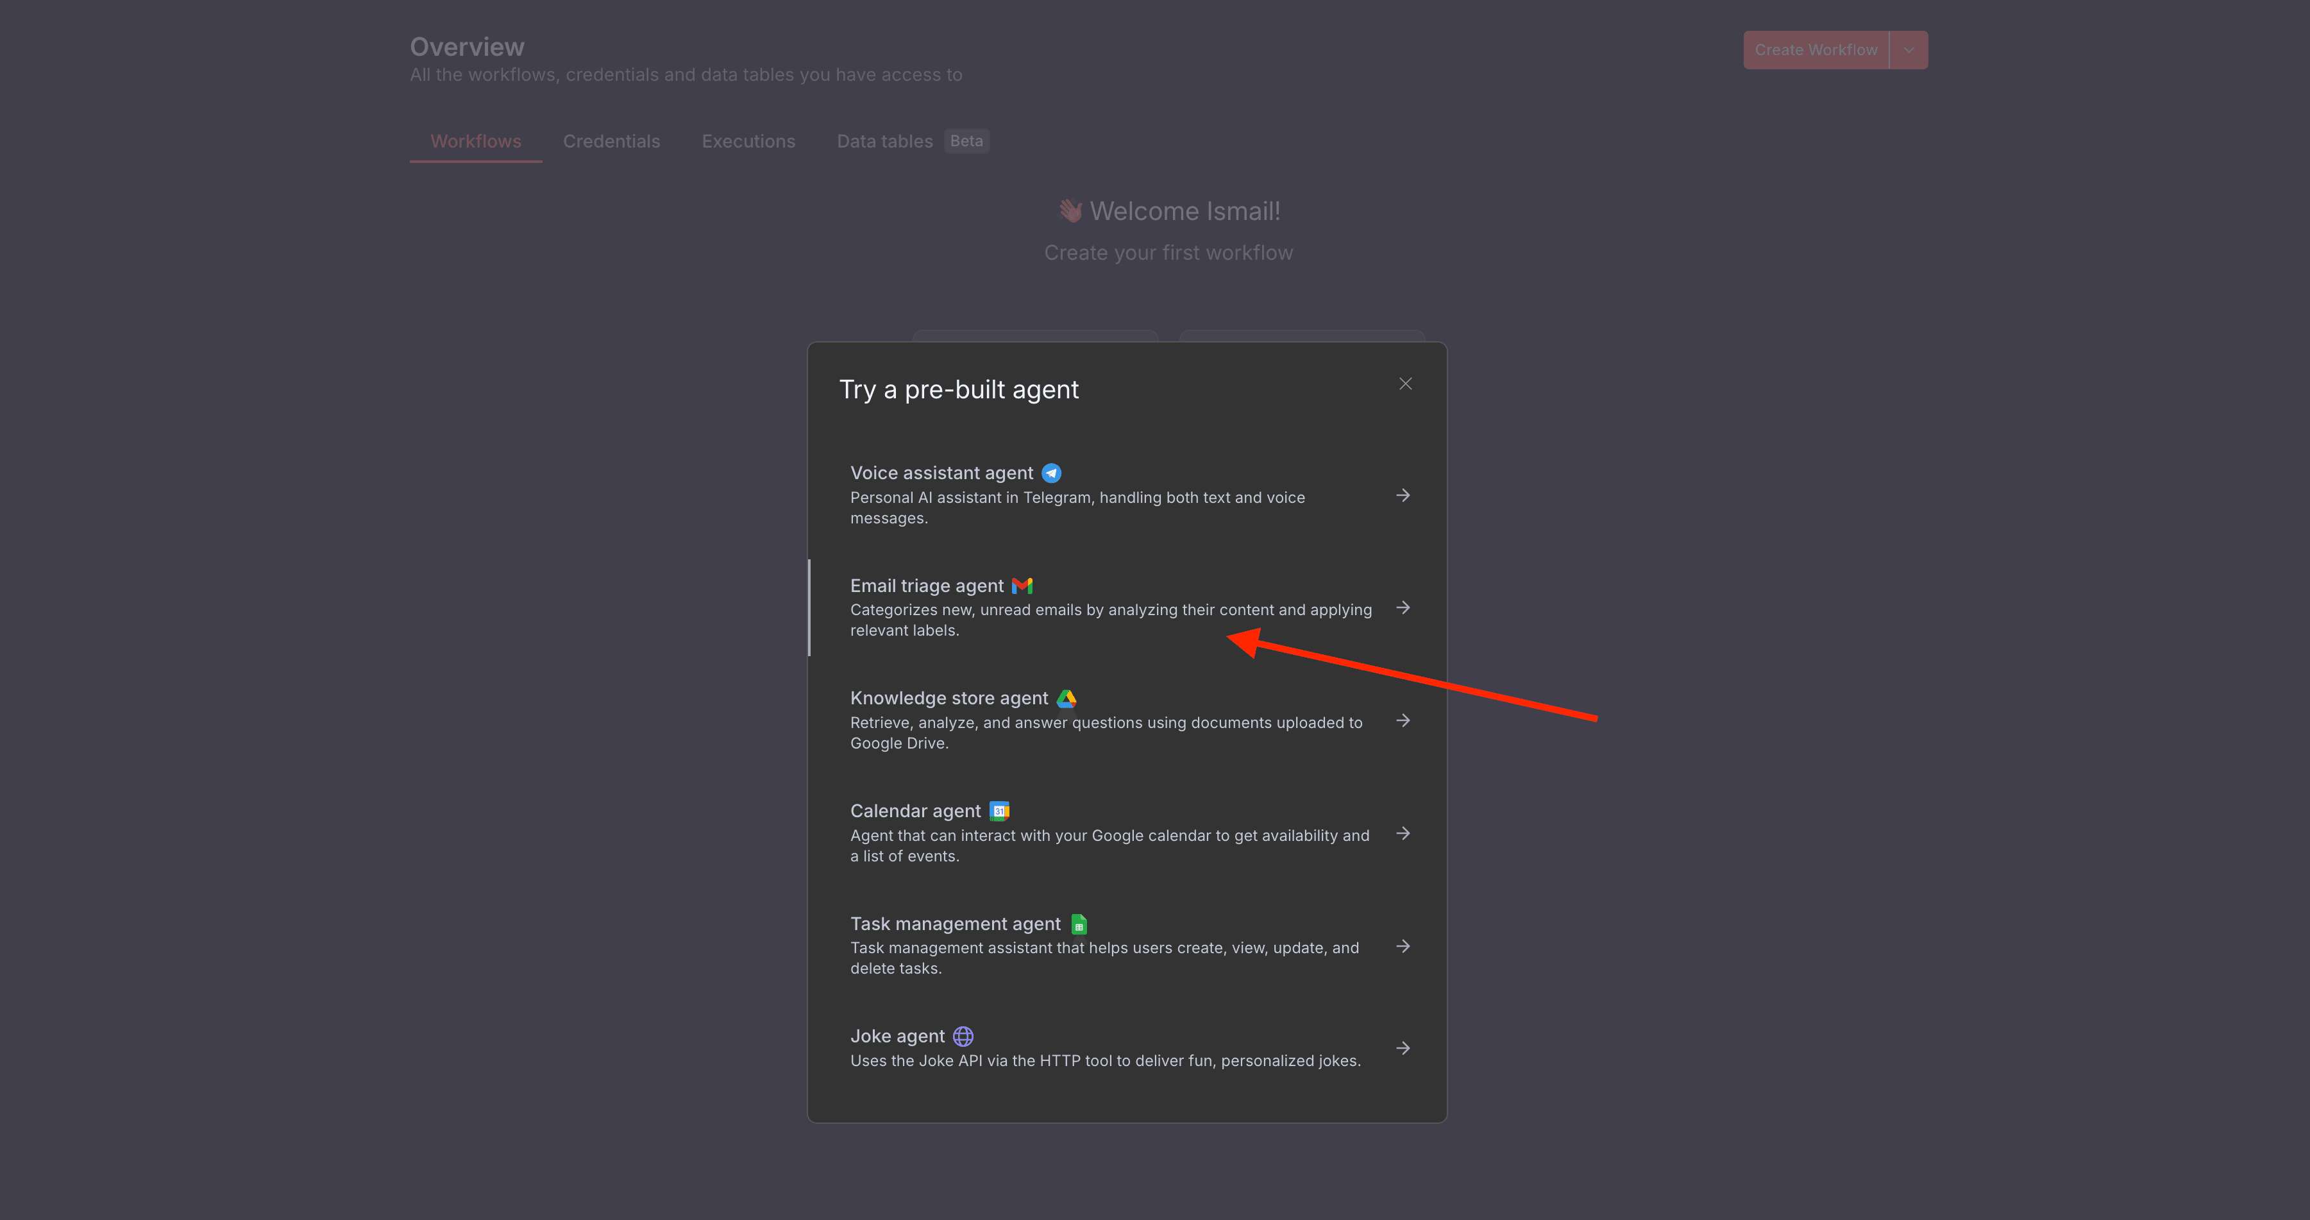Open Voice assistant agent via its arrow icon

pos(1403,495)
